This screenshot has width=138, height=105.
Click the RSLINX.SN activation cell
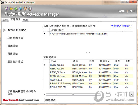pyautogui.click(x=78, y=87)
